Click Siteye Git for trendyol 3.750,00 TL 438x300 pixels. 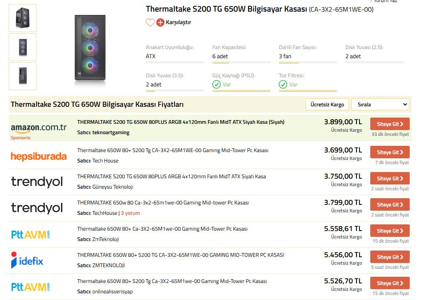(x=390, y=179)
